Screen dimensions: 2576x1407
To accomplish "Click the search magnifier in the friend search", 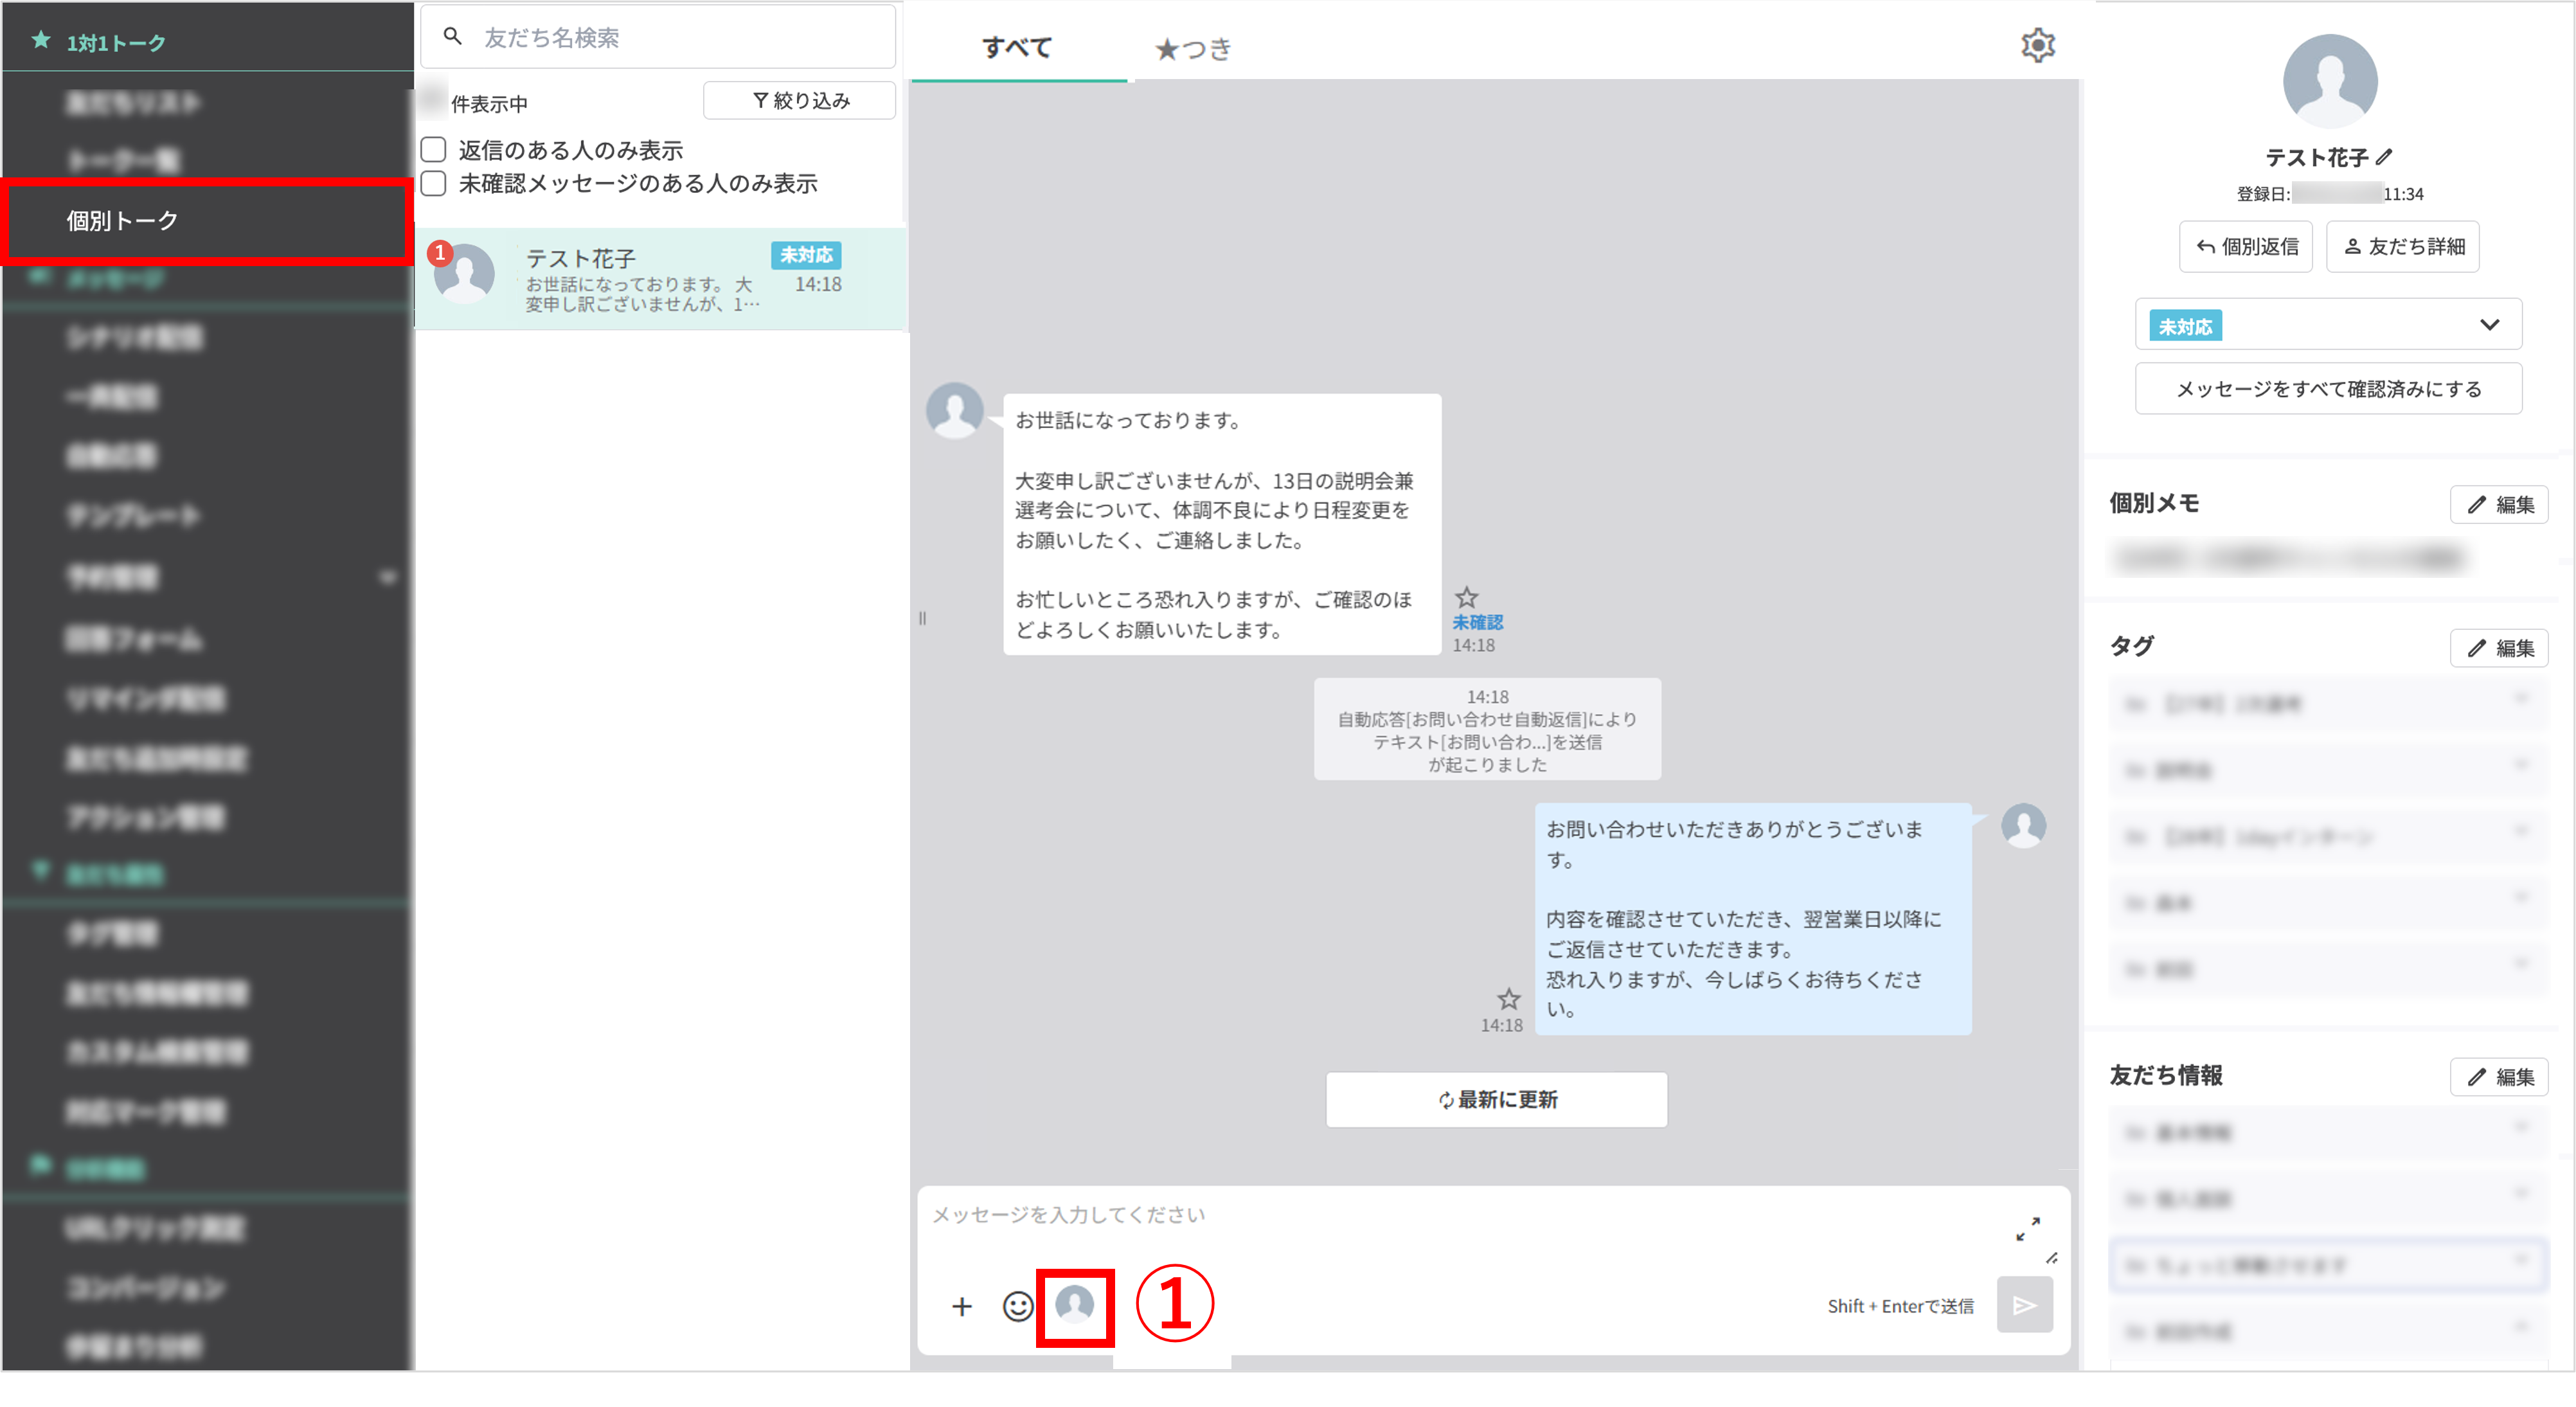I will coord(452,36).
